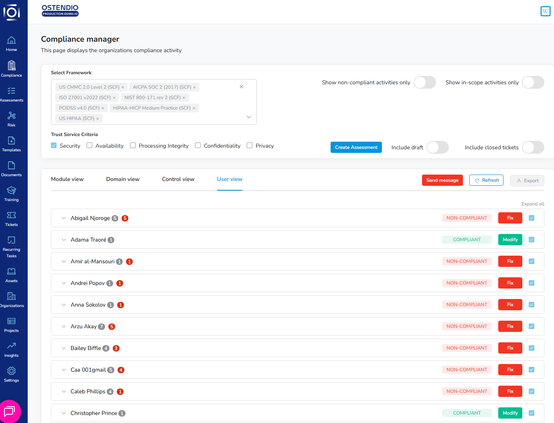The image size is (554, 423).
Task: Turn on Include closed tickets toggle
Action: point(533,147)
